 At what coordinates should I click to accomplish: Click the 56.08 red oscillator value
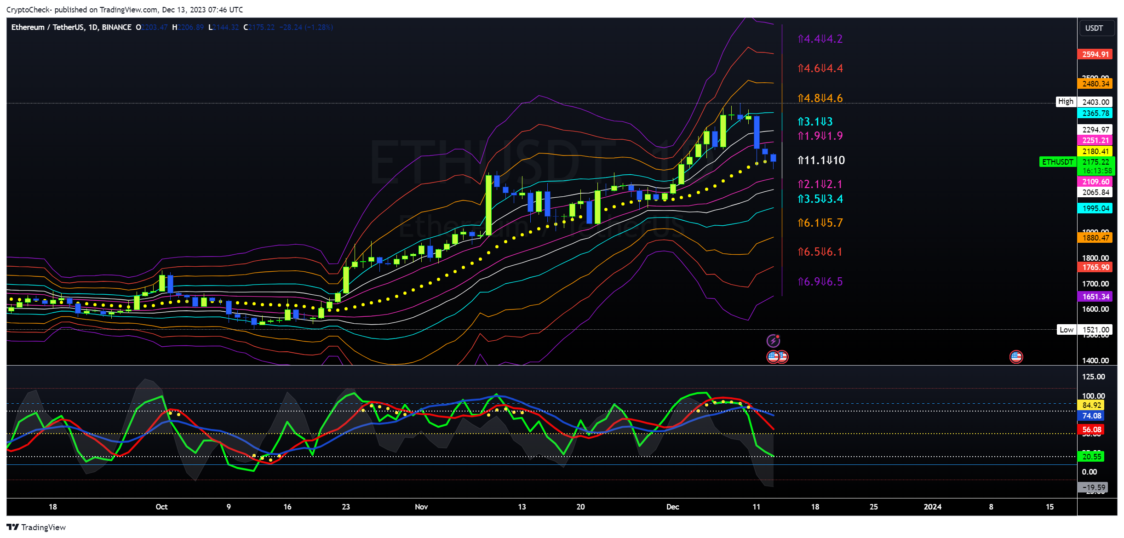pyautogui.click(x=1091, y=429)
